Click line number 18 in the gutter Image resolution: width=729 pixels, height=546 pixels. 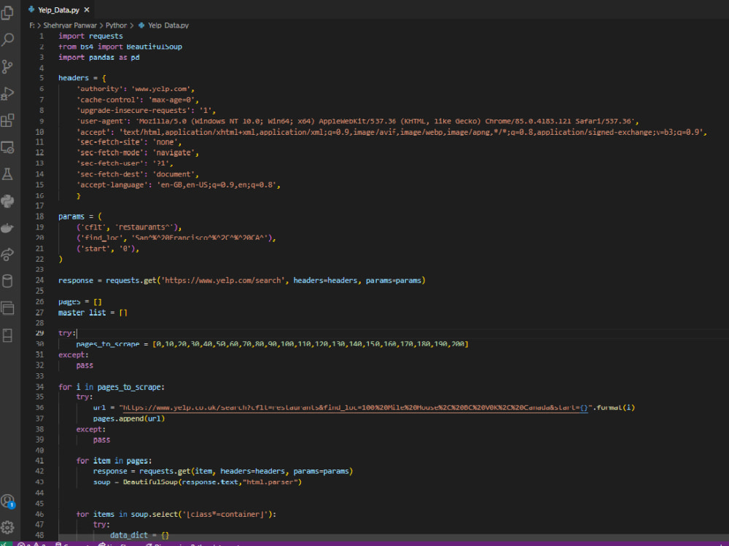(x=39, y=217)
